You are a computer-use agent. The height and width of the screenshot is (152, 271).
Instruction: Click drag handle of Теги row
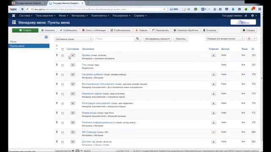(x=57, y=65)
